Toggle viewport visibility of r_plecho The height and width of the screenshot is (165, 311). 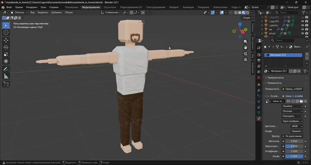pyautogui.click(x=302, y=25)
